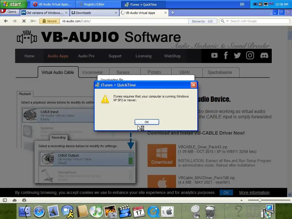Click OK in the iTunes + QuickTime dialog
Image resolution: width=292 pixels, height=219 pixels.
coord(147,122)
